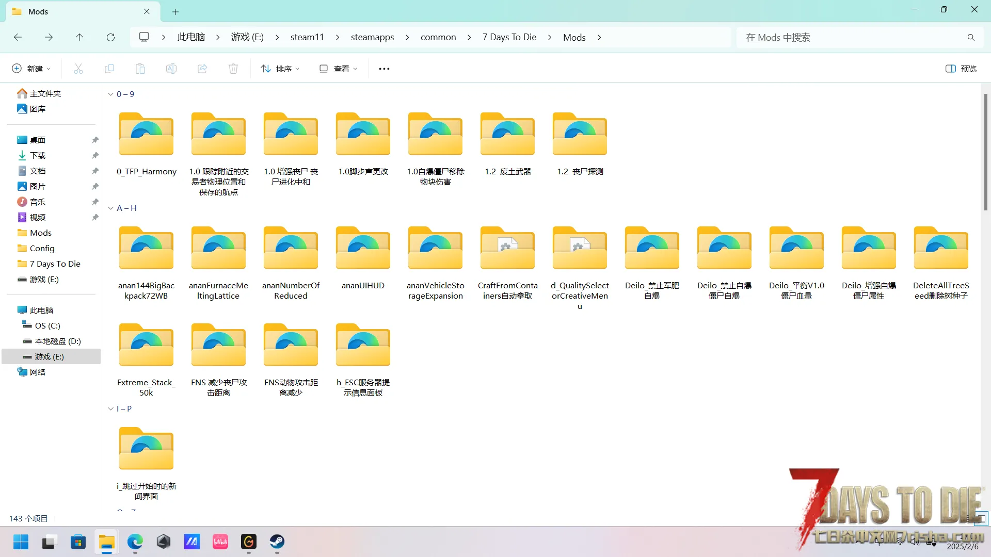Select the Mods window tab
The image size is (991, 557).
[x=82, y=11]
